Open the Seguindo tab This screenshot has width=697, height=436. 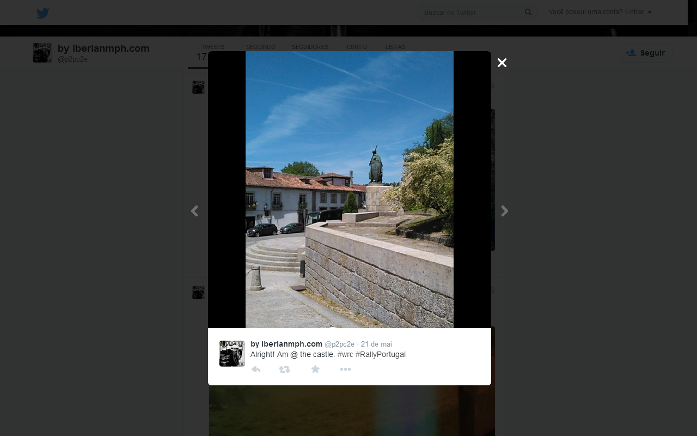[260, 47]
